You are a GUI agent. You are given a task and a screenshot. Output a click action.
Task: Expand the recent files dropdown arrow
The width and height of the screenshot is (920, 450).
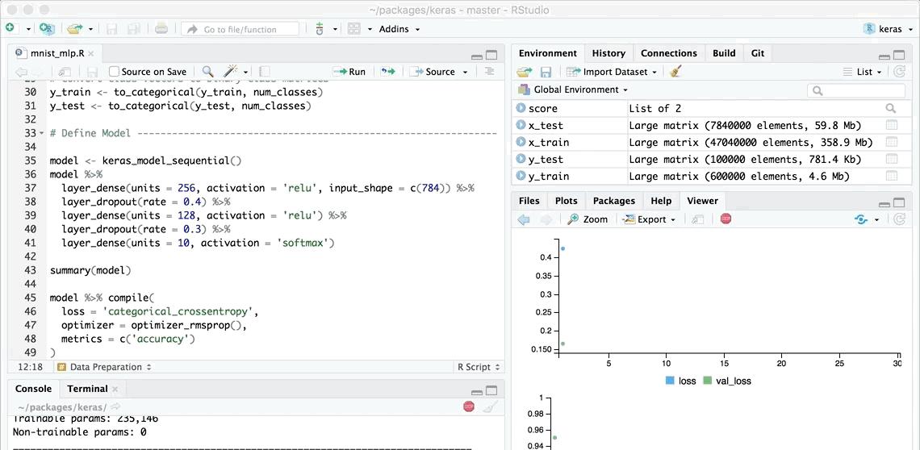[x=90, y=29]
